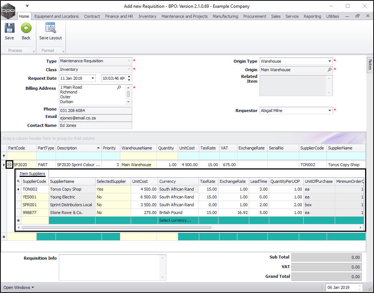Open the Request Date calendar dropdown
This screenshot has height=293, width=374.
click(93, 78)
